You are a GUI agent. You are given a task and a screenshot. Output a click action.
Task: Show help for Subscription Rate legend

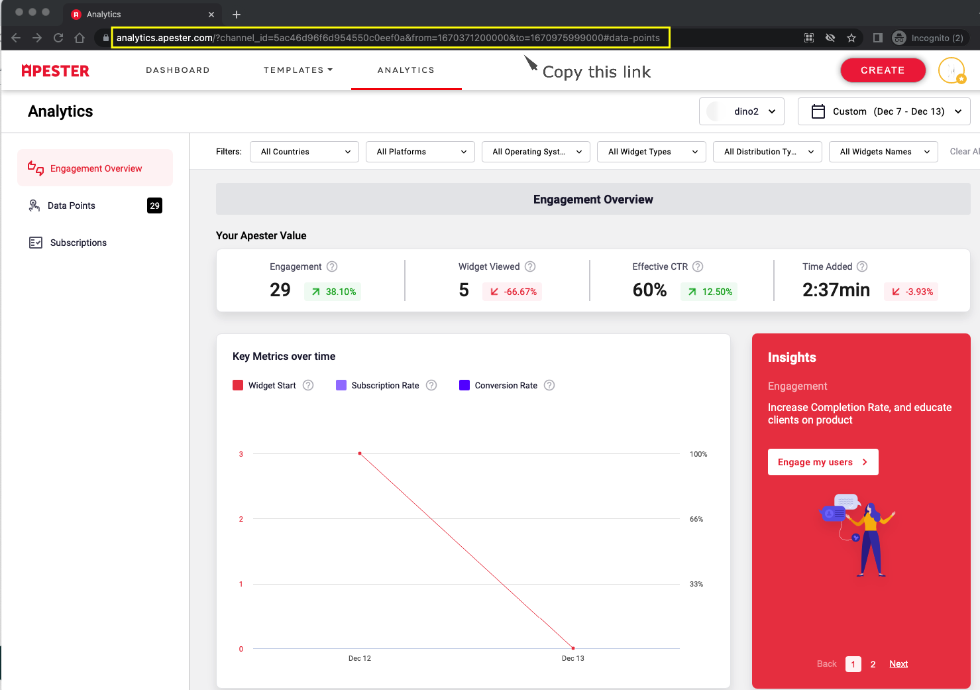(x=431, y=385)
